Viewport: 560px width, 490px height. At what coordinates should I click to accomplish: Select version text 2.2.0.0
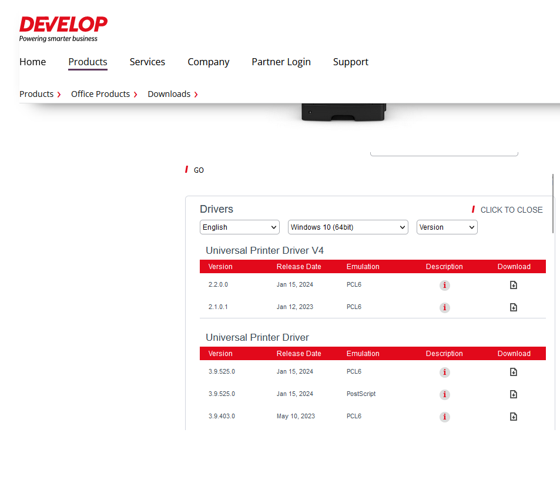(x=218, y=284)
